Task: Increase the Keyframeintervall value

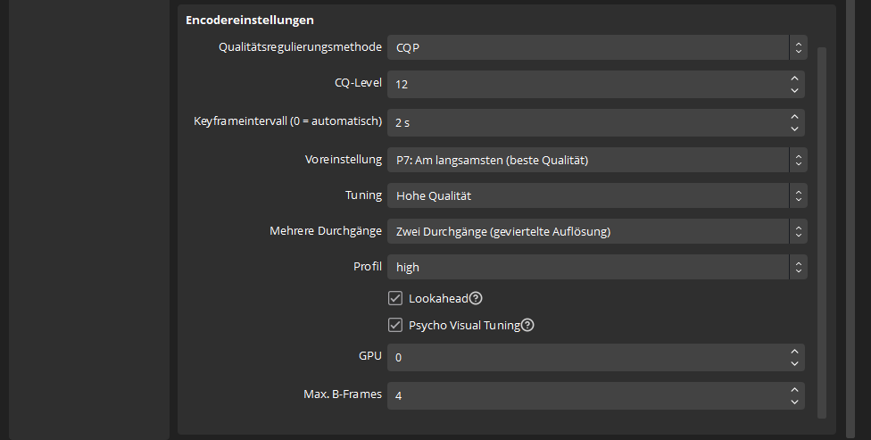Action: pos(794,116)
